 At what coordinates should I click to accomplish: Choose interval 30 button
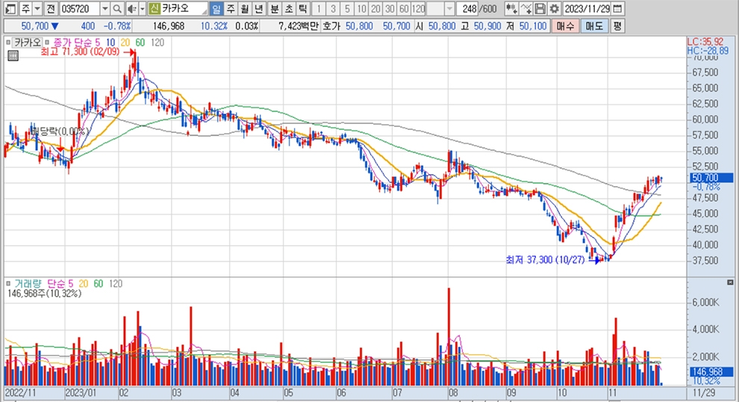(x=390, y=8)
